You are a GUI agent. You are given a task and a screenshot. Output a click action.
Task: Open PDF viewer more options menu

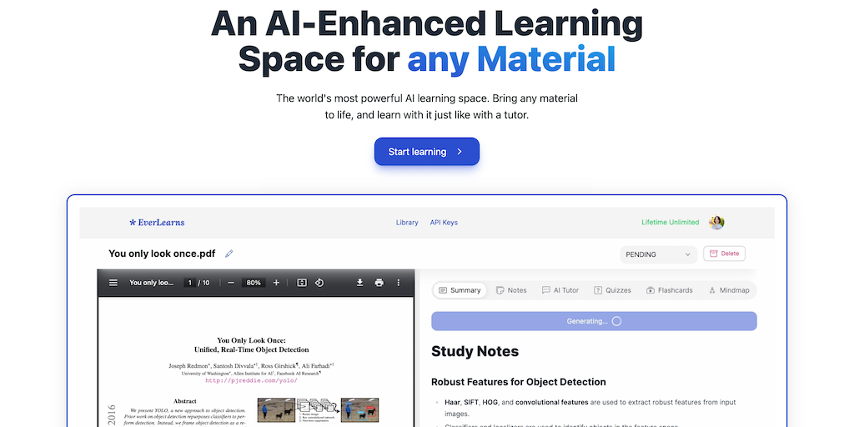(x=398, y=283)
